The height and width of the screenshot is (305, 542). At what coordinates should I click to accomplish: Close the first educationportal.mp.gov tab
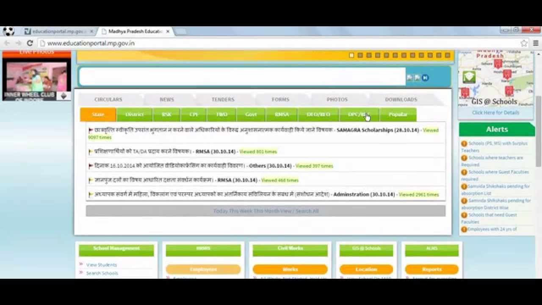[x=91, y=31]
